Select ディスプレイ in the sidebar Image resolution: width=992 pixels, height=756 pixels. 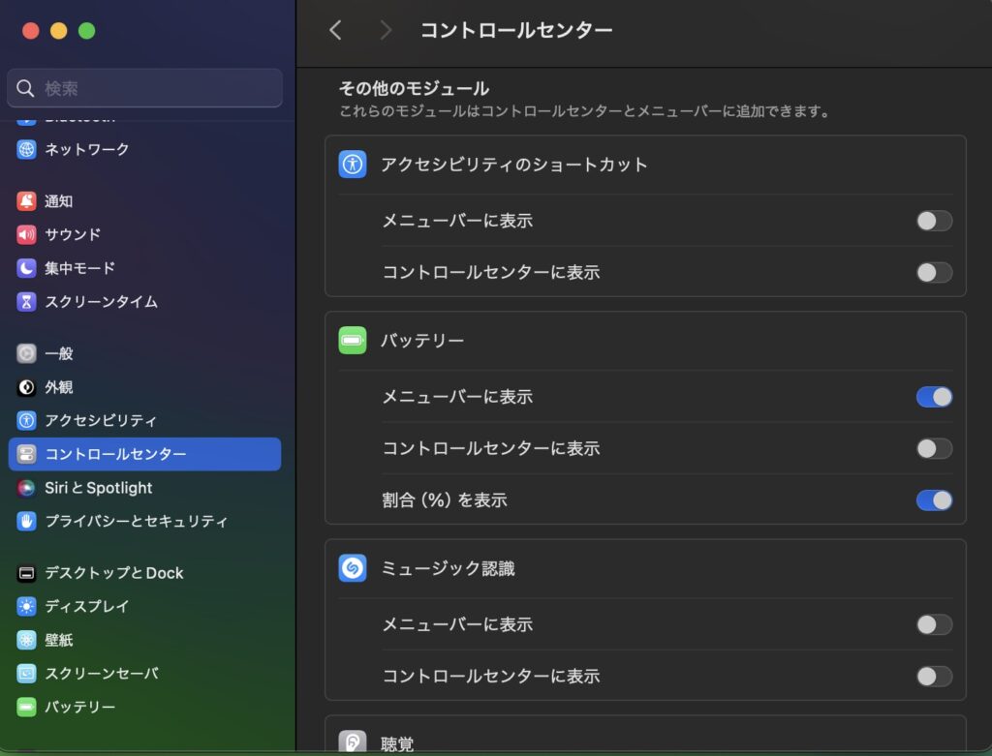(86, 607)
